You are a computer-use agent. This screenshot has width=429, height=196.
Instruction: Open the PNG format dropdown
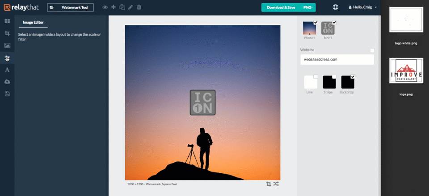[x=308, y=8]
